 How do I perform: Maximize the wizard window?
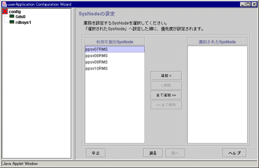(x=248, y=4)
